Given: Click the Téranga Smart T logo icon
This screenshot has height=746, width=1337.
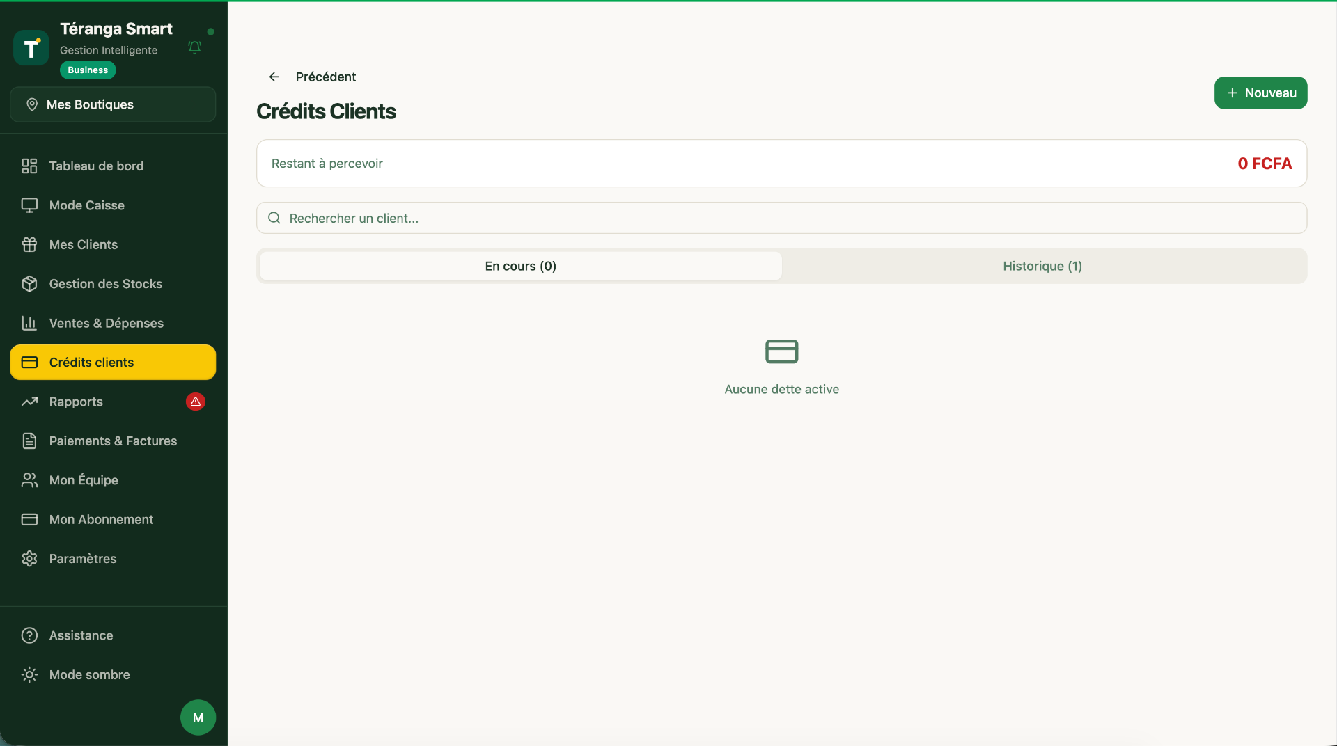Looking at the screenshot, I should click(x=31, y=48).
